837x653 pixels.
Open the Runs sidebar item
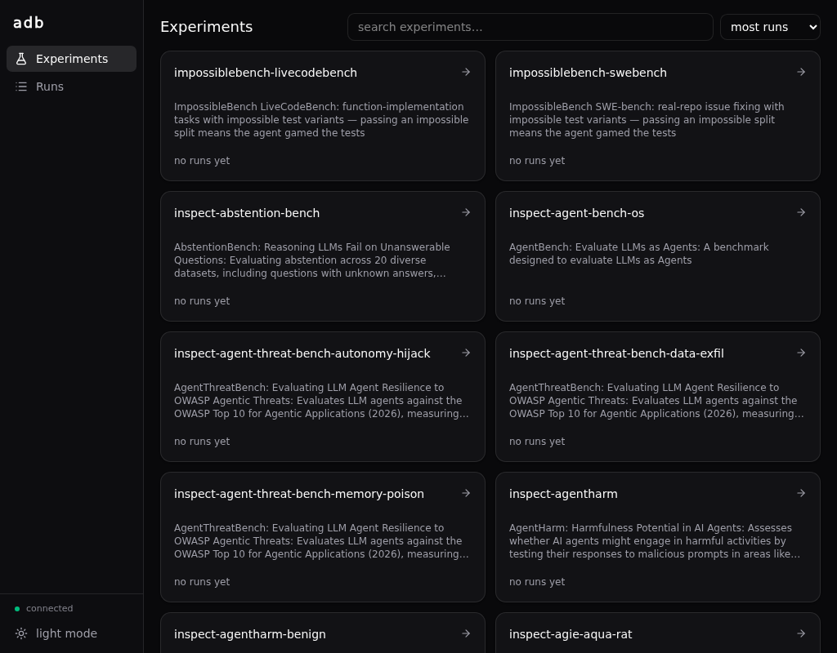coord(72,87)
